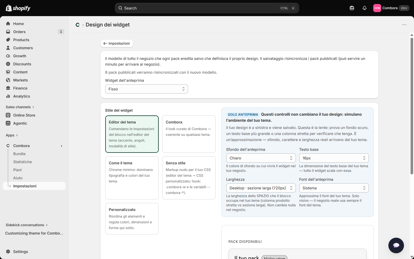The height and width of the screenshot is (259, 414).
Task: Click the Shopify logo
Action: [18, 8]
